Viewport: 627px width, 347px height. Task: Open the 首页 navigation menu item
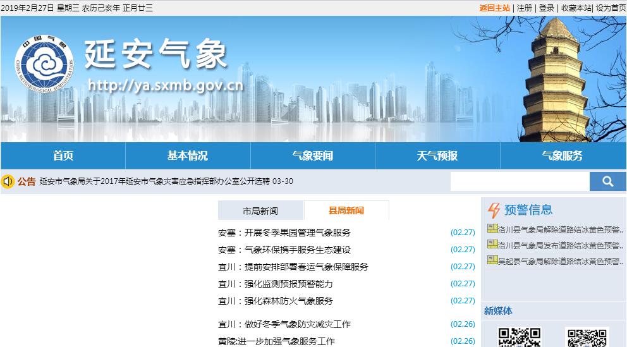click(x=63, y=155)
